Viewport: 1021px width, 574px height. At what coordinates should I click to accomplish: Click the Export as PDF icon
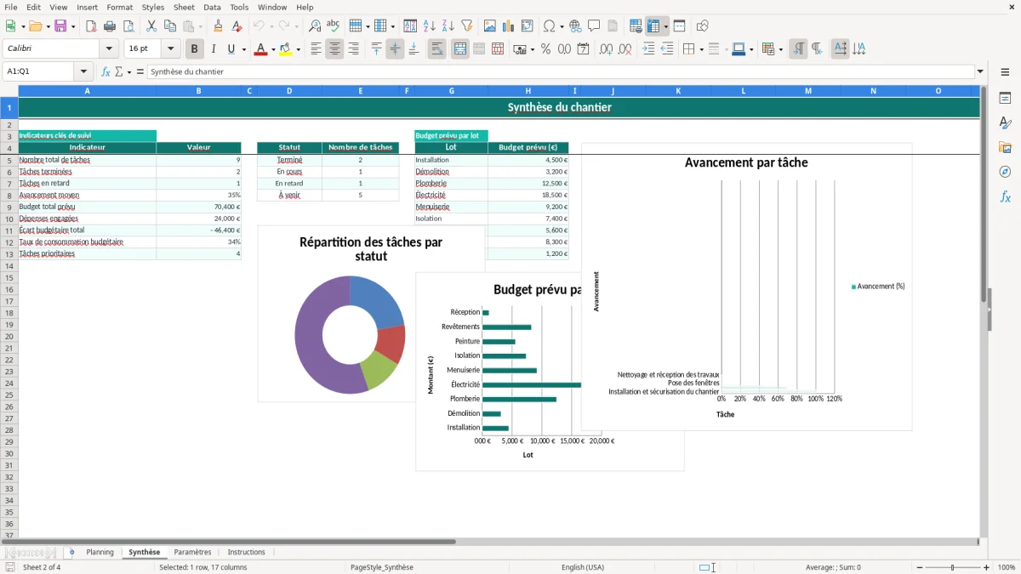[91, 26]
